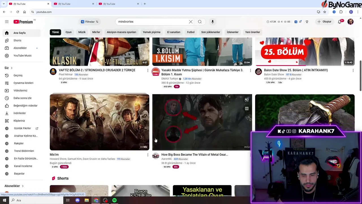
Task: Open the Chrome extensions puzzle icon
Action: point(341,12)
